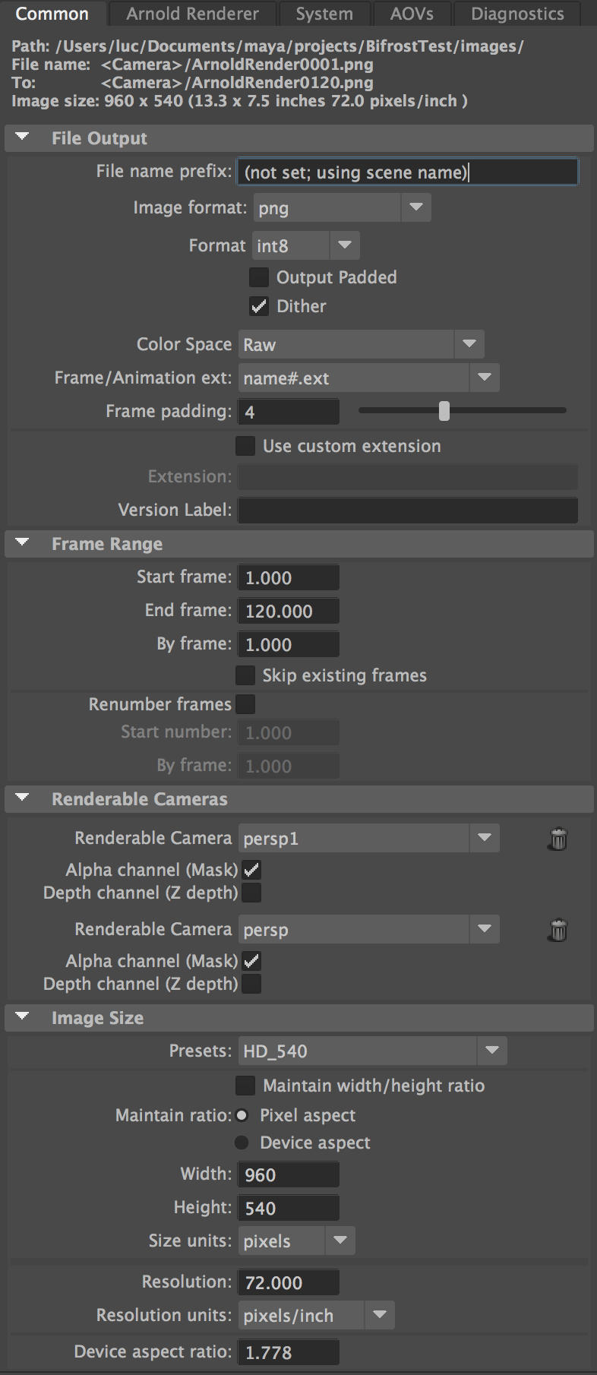Screen dimensions: 597x1375
Task: Open the Frame/Animation ext dropdown
Action: [483, 378]
